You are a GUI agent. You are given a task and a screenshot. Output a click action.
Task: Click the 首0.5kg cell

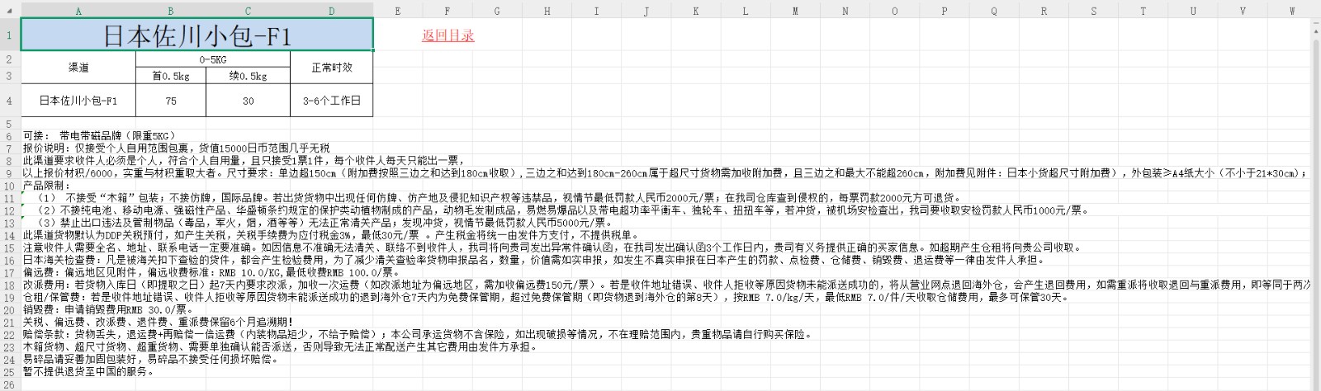(171, 76)
